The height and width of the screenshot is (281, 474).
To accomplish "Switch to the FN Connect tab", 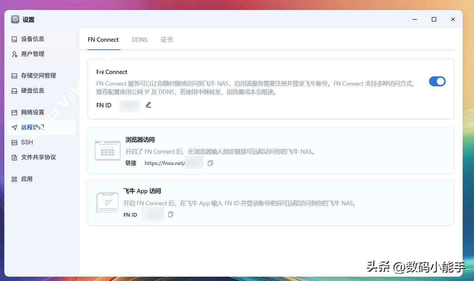I will 103,40.
